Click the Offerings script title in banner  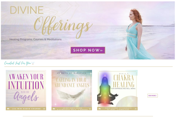63,27
